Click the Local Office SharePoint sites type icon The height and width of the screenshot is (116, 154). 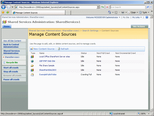[x=32, y=57]
